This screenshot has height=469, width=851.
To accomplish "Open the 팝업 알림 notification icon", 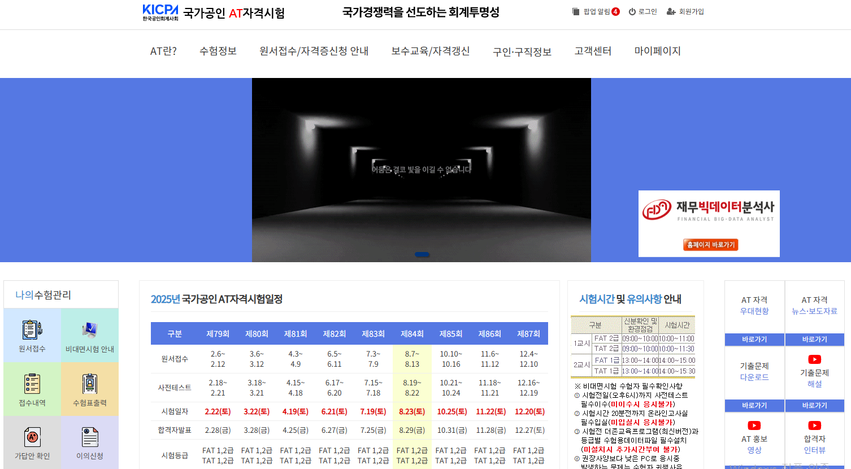I will (575, 11).
